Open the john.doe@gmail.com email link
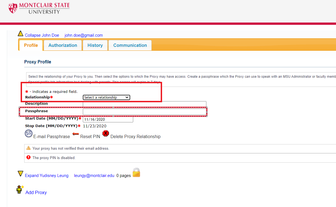336x207 pixels. (83, 35)
